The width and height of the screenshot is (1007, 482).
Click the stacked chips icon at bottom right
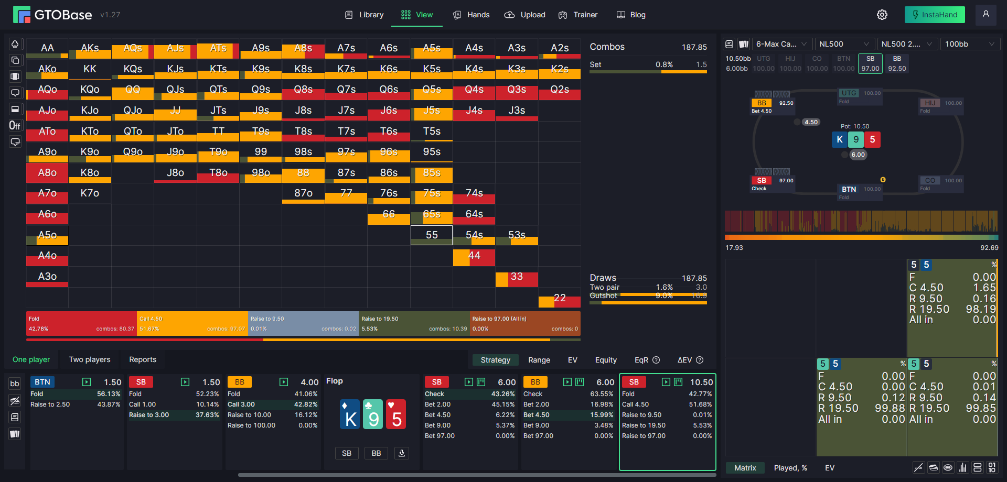pyautogui.click(x=934, y=468)
